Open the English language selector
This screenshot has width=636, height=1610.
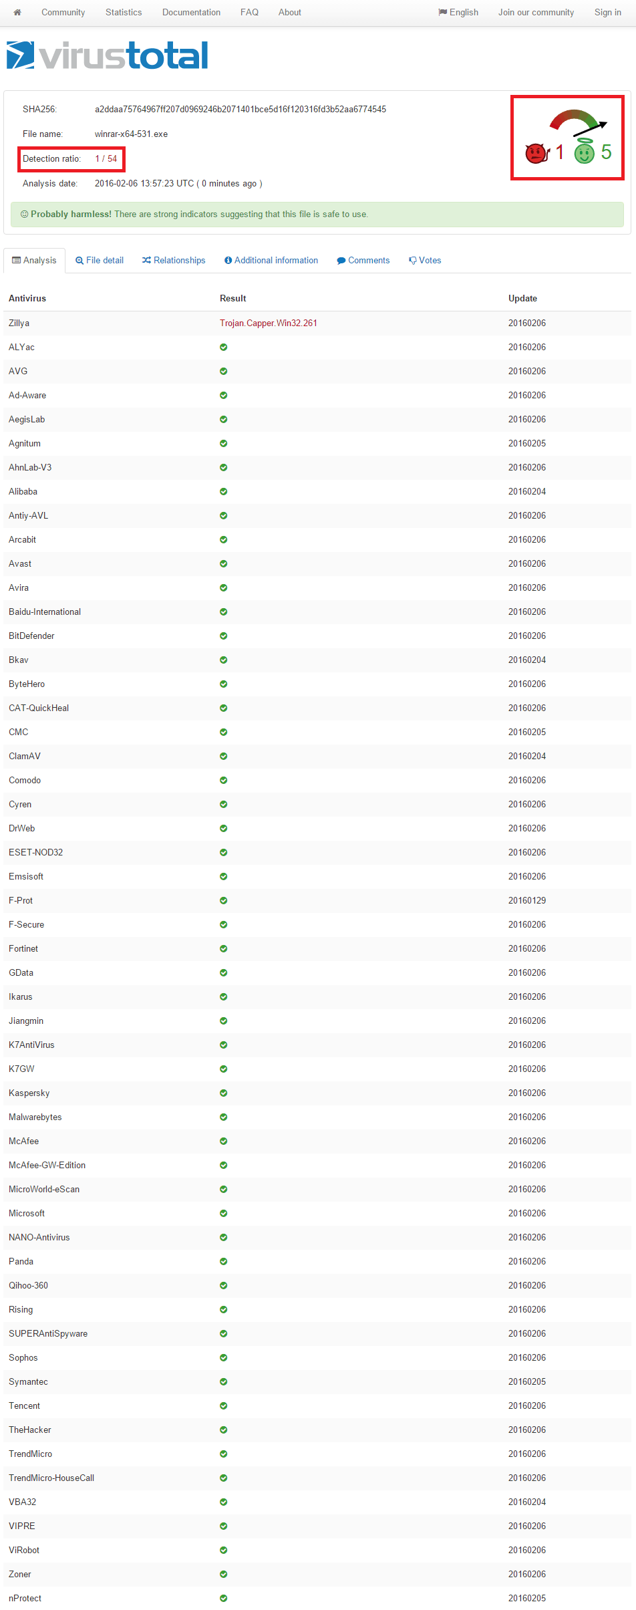pos(458,12)
